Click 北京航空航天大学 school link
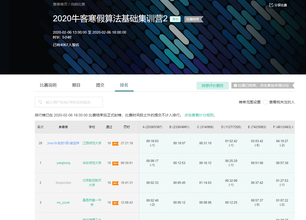The image size is (306, 220). (x=92, y=183)
